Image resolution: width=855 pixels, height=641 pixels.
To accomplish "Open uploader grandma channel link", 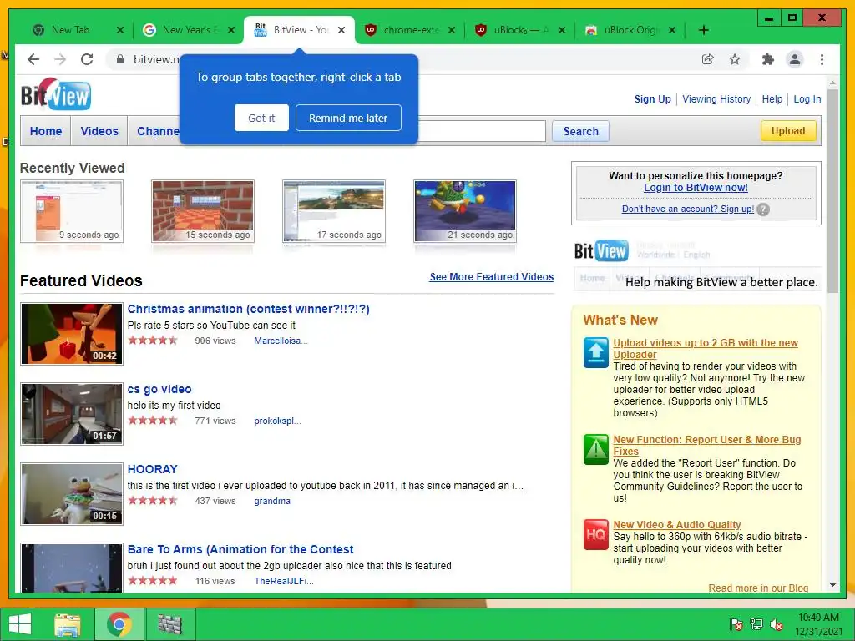I will coord(272,501).
